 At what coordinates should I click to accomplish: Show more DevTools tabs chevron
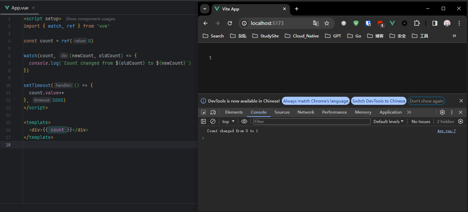[409, 112]
